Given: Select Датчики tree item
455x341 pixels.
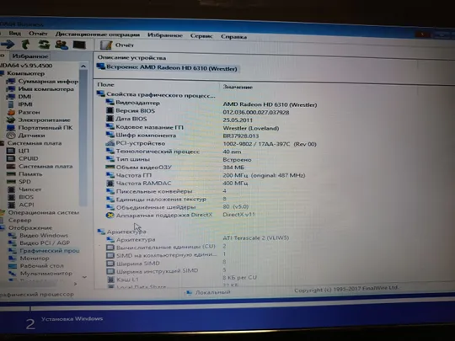Looking at the screenshot, I should coord(26,136).
